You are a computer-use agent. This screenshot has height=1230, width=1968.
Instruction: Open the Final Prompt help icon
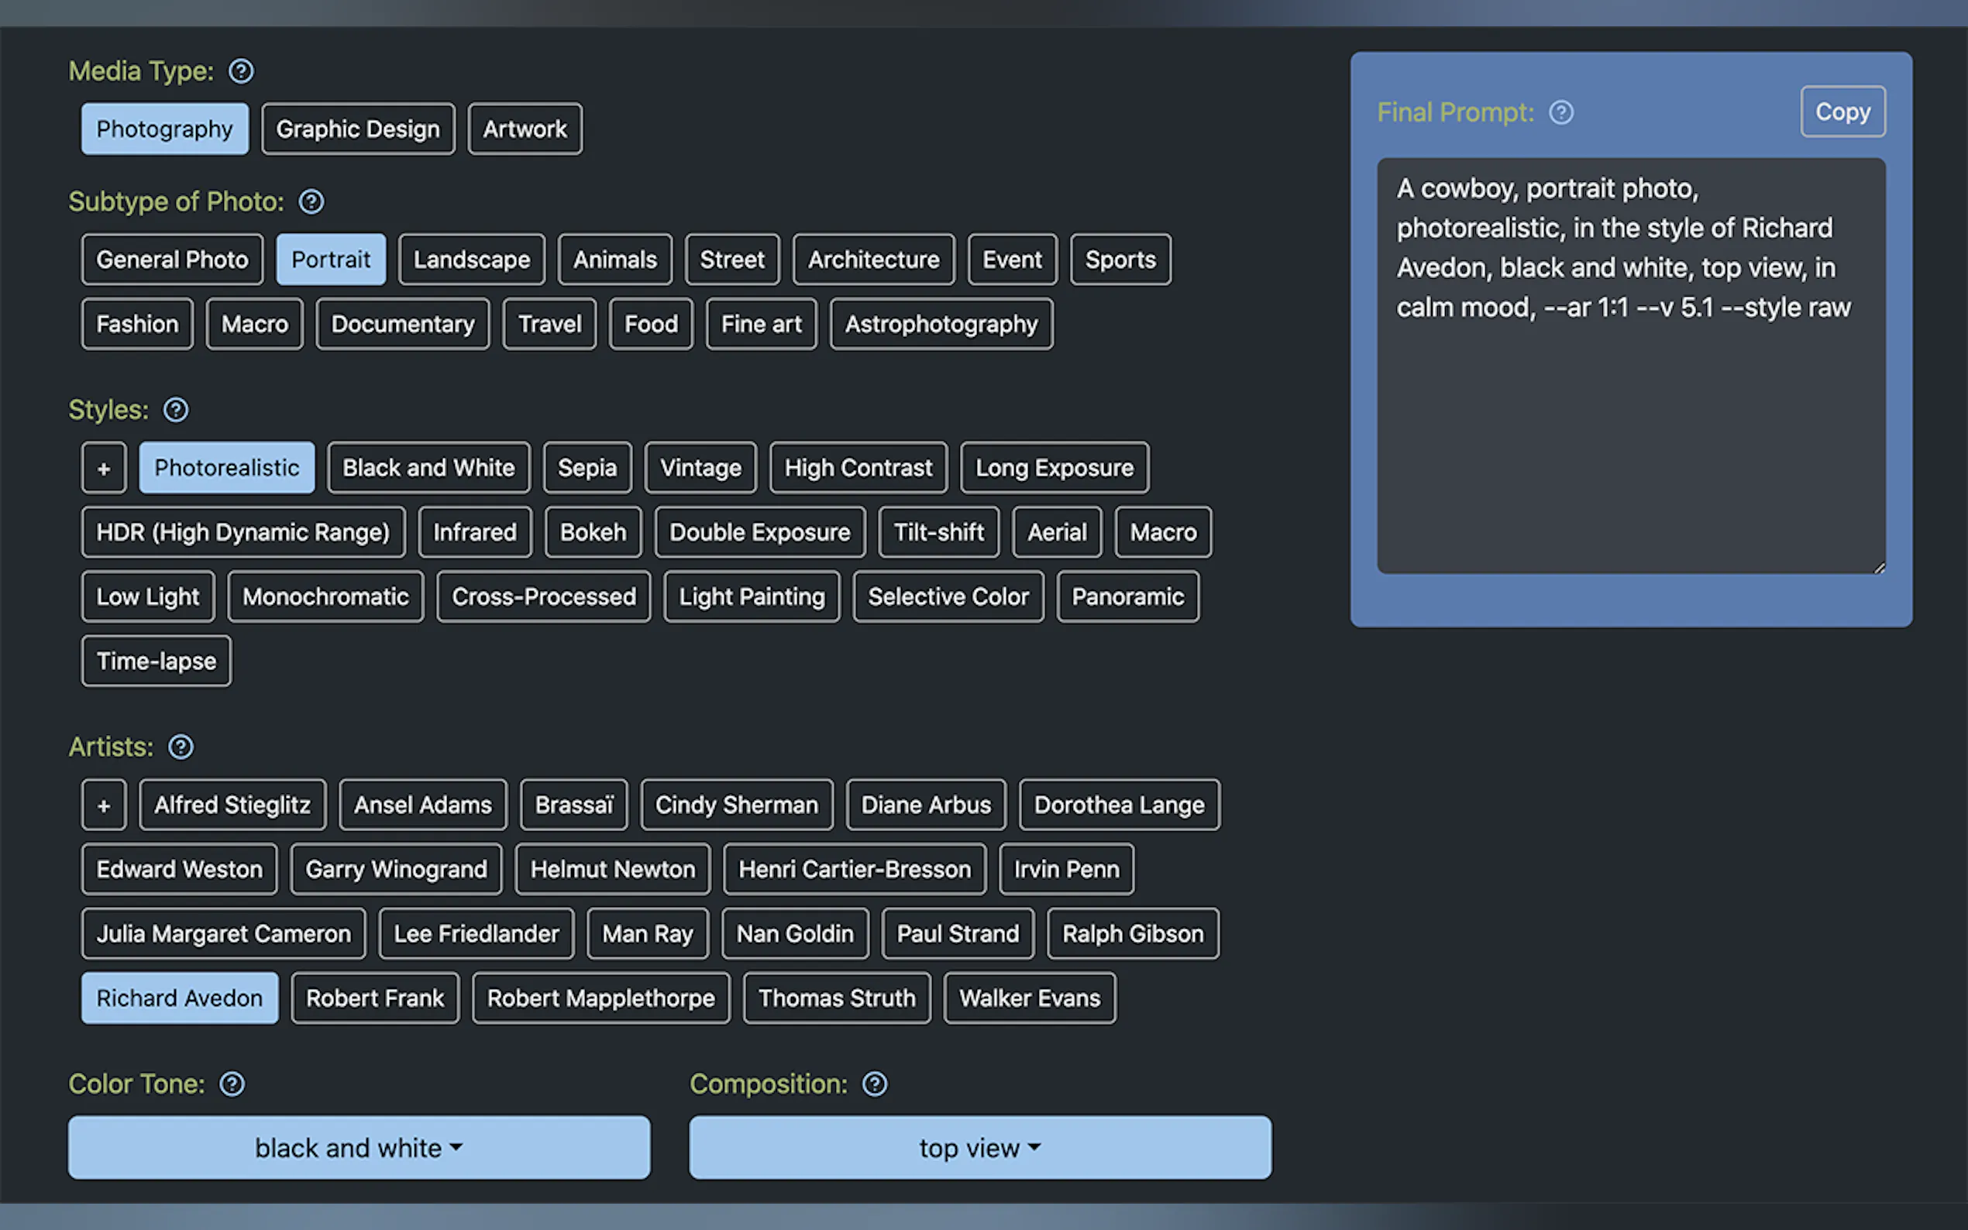click(x=1561, y=112)
